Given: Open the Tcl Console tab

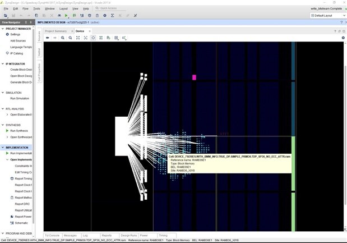Looking at the screenshot, I should (x=51, y=235).
